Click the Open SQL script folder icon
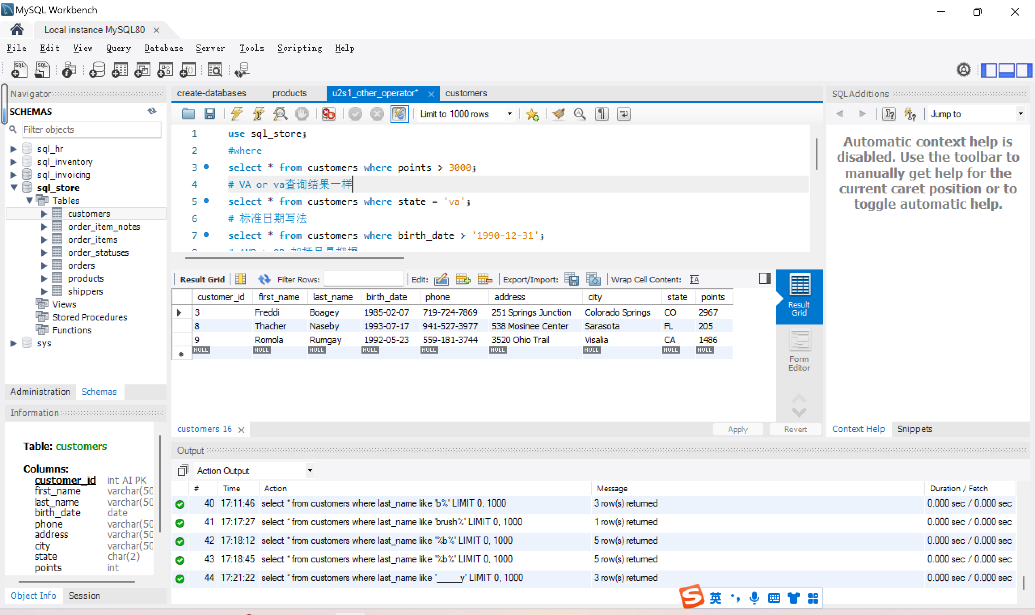Image resolution: width=1035 pixels, height=615 pixels. coord(188,114)
